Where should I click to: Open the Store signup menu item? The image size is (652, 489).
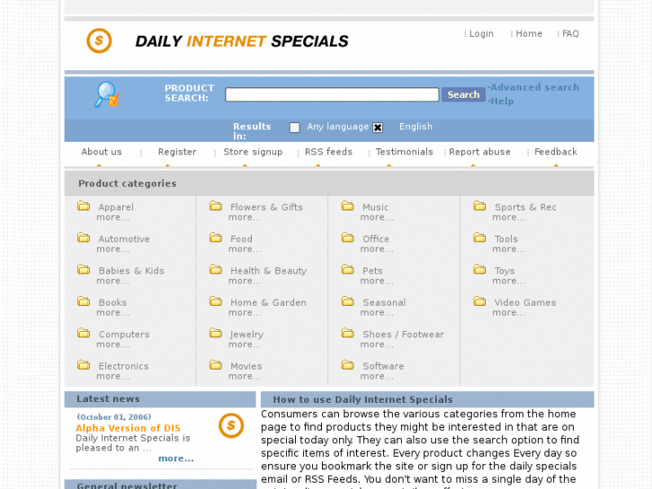coord(253,152)
